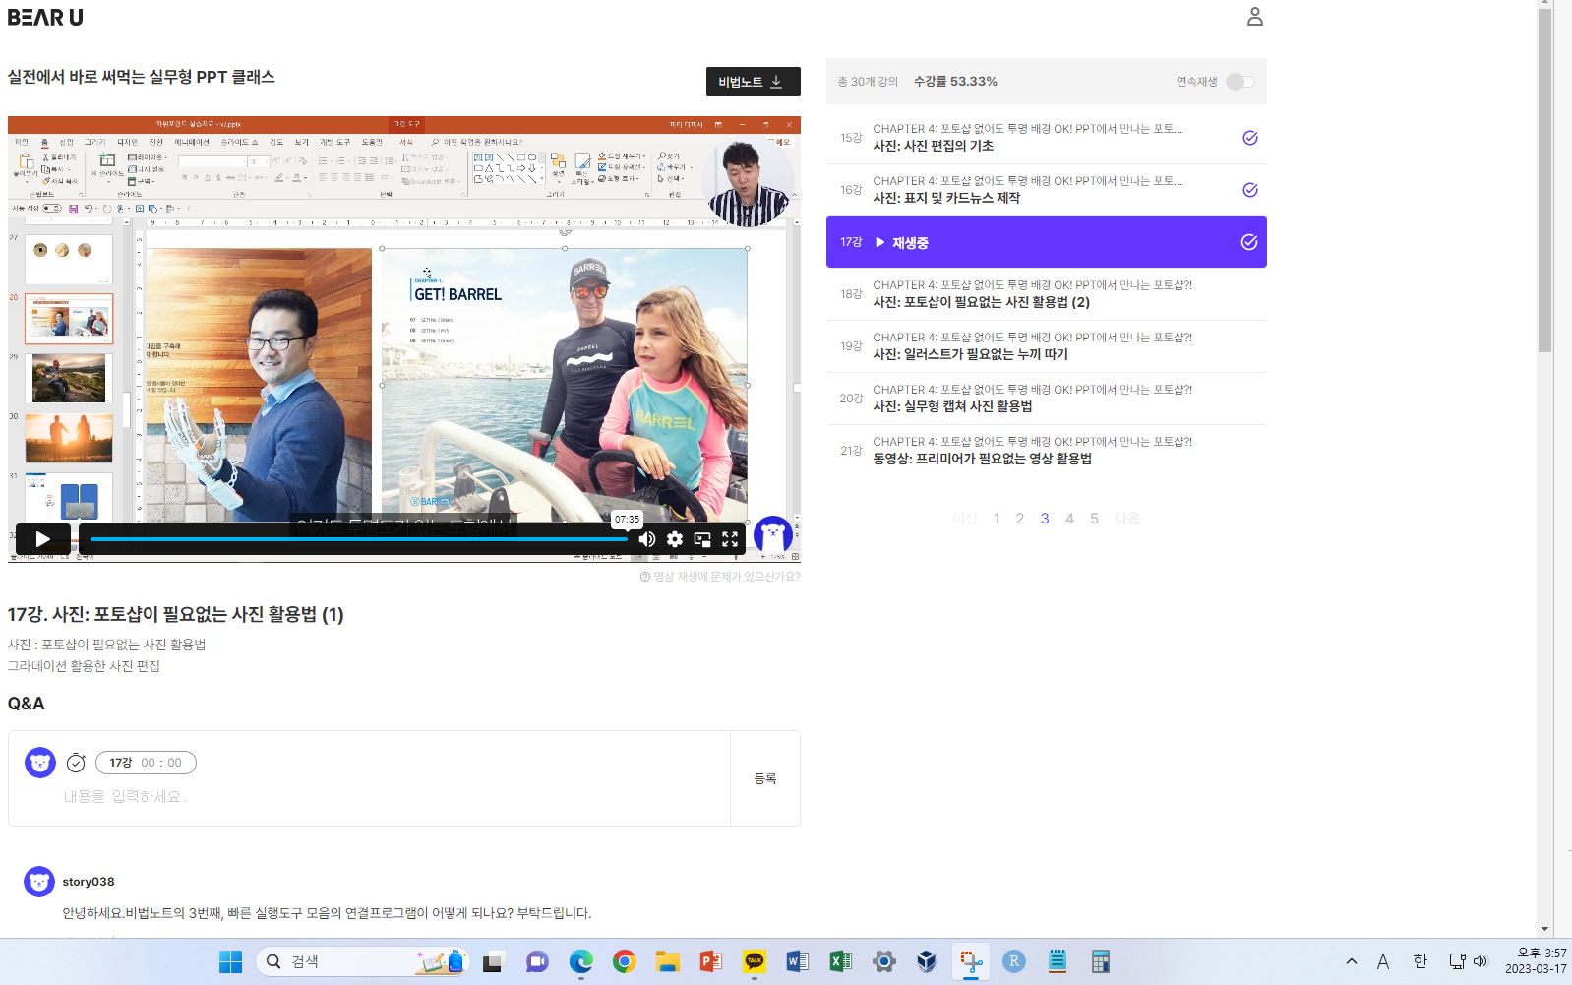Click story038 user avatar

(39, 882)
